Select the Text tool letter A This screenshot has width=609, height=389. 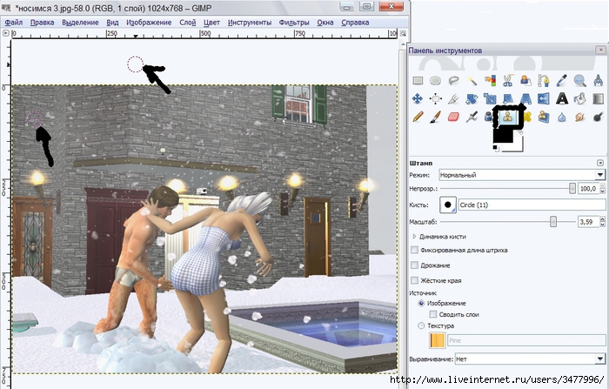click(x=562, y=98)
